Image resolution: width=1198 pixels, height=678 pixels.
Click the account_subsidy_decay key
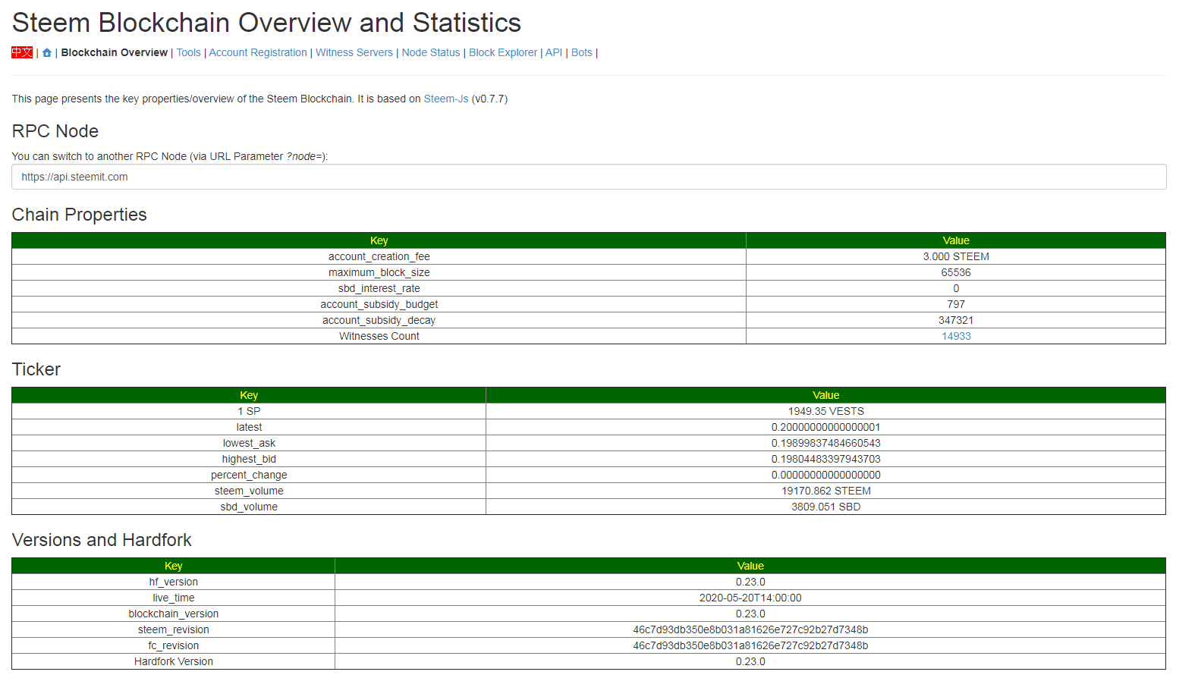coord(379,320)
